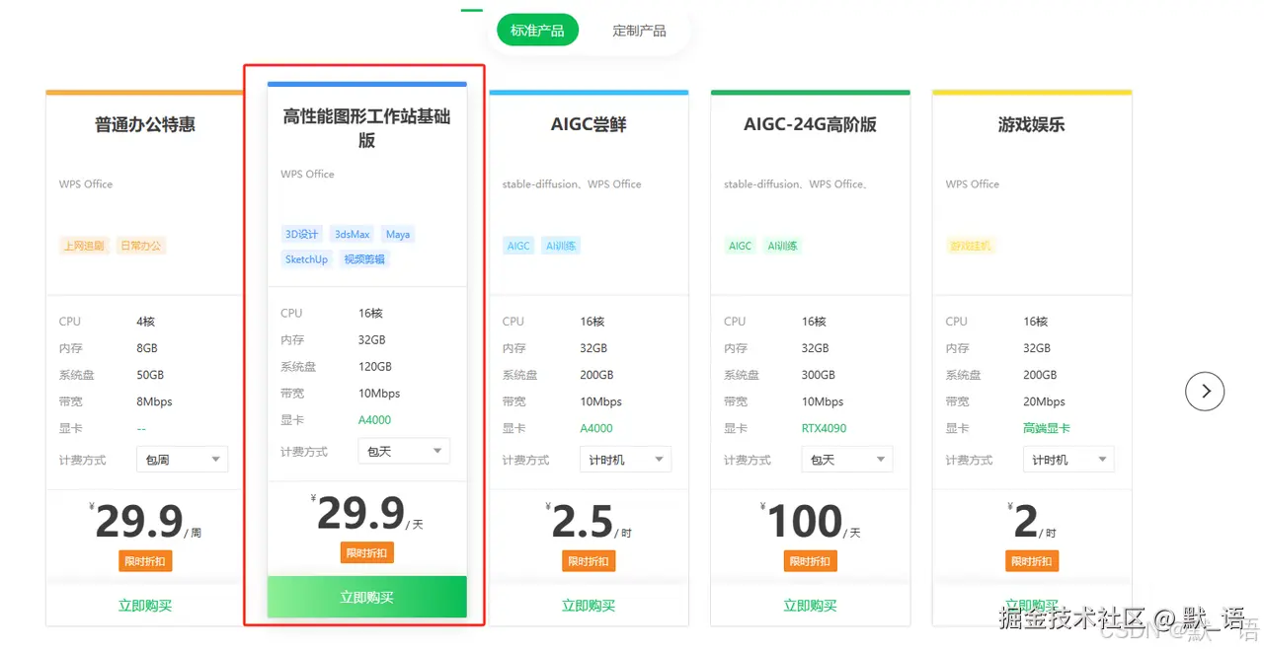Select the AI训练 tag on AIGC-24G高阶版 card

(783, 246)
